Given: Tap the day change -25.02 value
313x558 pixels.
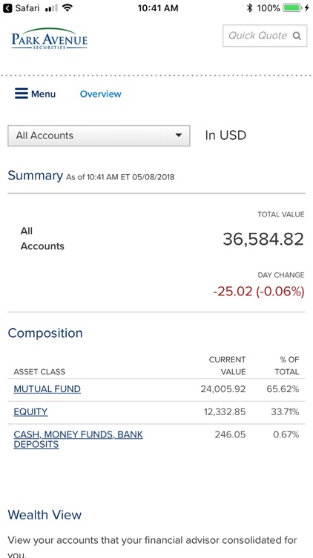Looking at the screenshot, I should click(232, 292).
